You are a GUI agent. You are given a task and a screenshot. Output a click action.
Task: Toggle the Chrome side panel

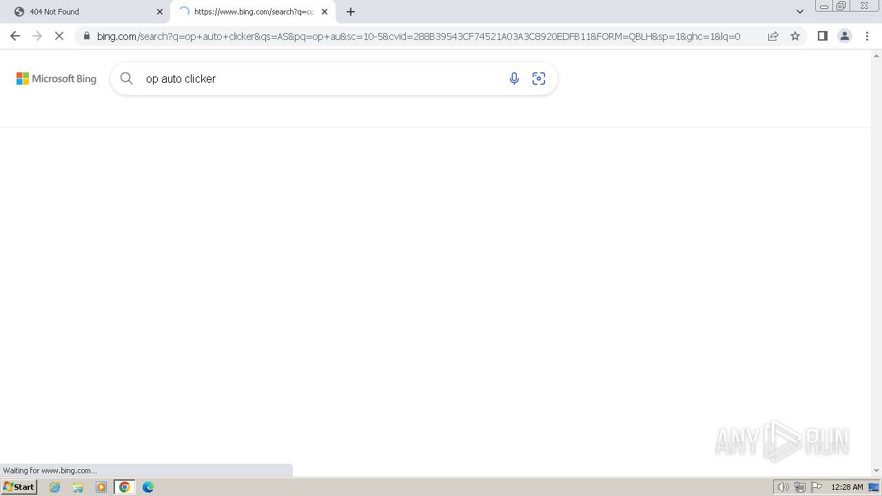pyautogui.click(x=823, y=36)
